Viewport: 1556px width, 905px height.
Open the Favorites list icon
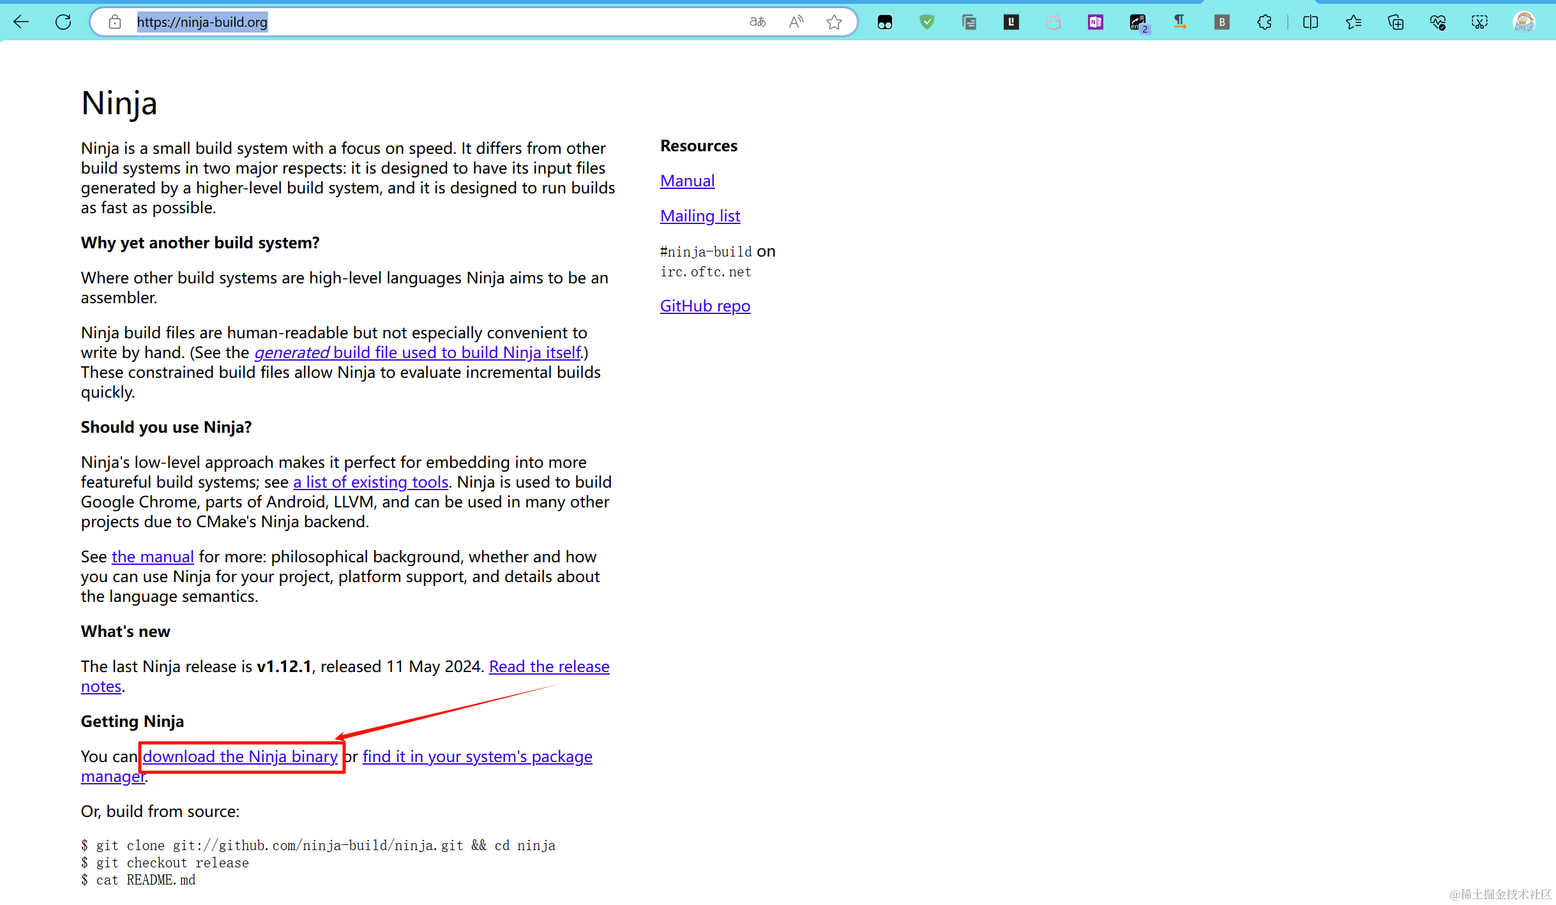[x=1353, y=22]
